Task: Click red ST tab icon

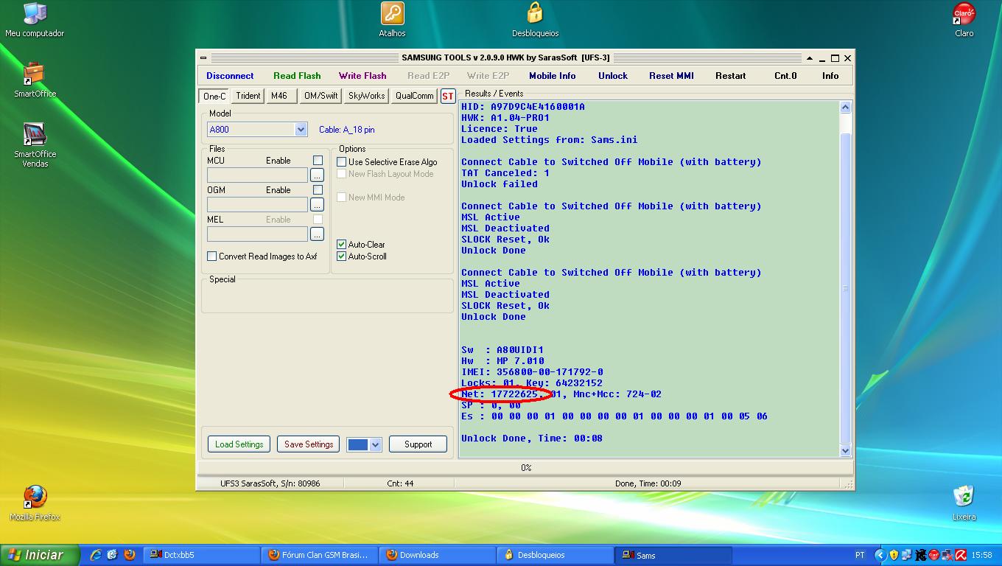Action: click(x=448, y=96)
